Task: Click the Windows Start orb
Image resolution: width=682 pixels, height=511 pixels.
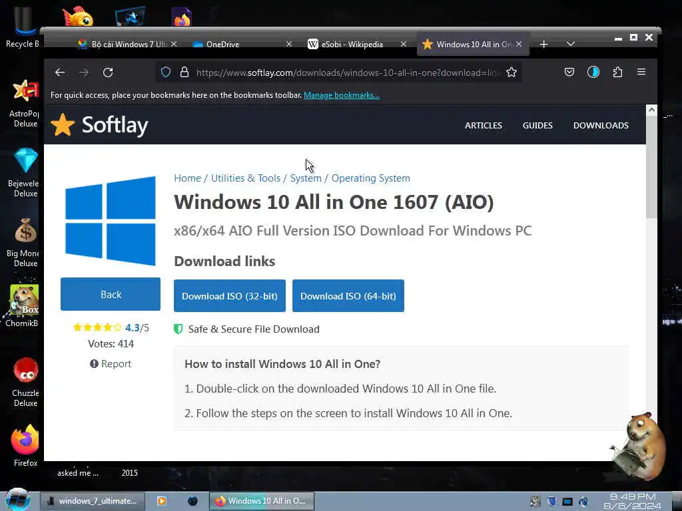Action: tap(17, 500)
